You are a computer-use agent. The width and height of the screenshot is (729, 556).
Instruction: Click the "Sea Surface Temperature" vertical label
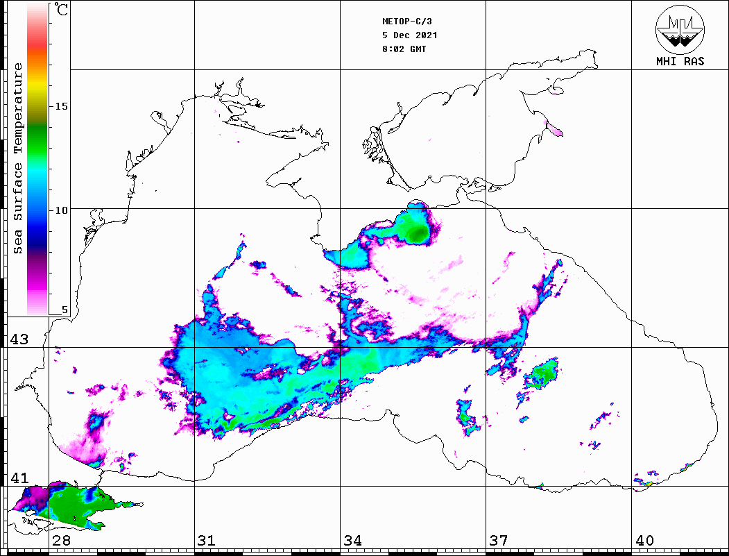tap(17, 158)
